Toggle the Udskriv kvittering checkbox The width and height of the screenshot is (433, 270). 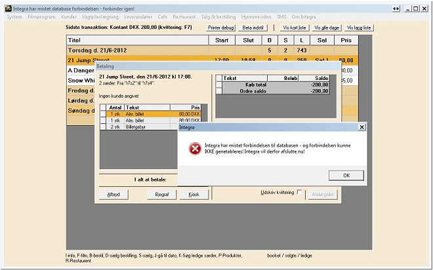click(299, 192)
